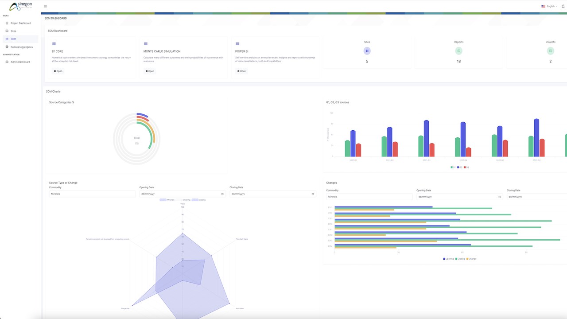Toggle G2 series in bar chart legend
The image size is (567, 319).
pyautogui.click(x=460, y=167)
